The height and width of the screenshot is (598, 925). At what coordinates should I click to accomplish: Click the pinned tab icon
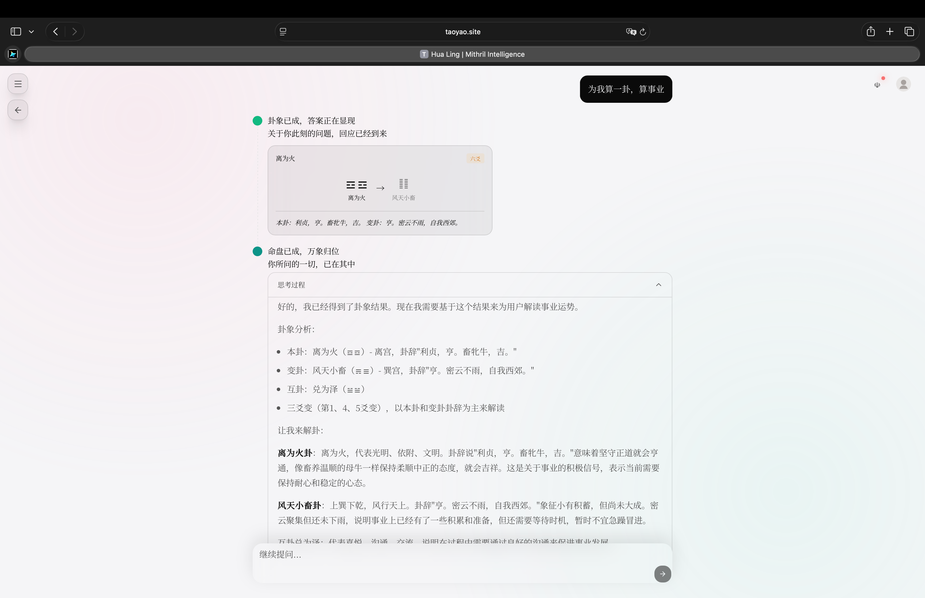[13, 54]
